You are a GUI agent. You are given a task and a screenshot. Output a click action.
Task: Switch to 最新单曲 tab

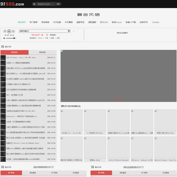coord(42,52)
